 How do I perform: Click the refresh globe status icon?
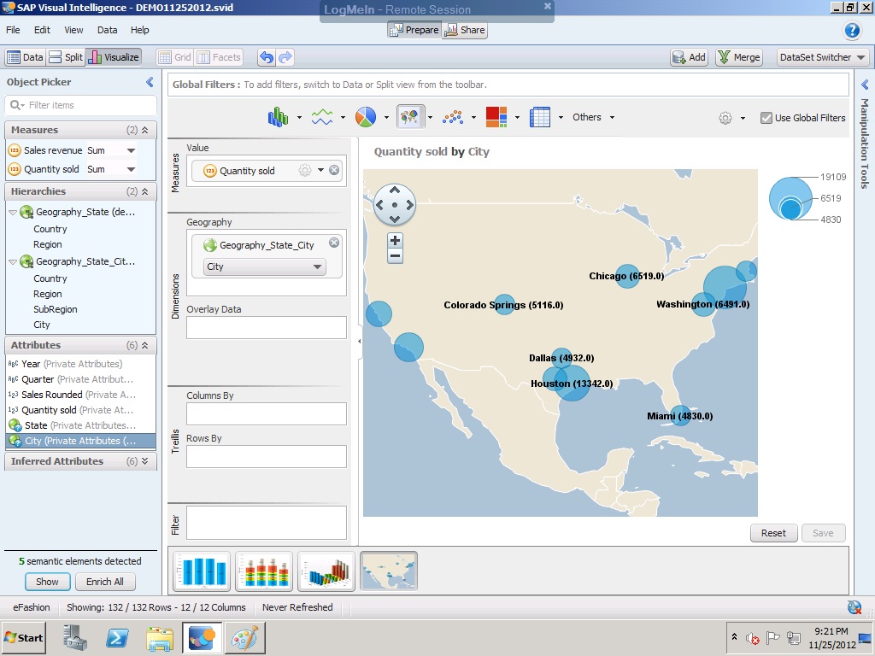[854, 607]
